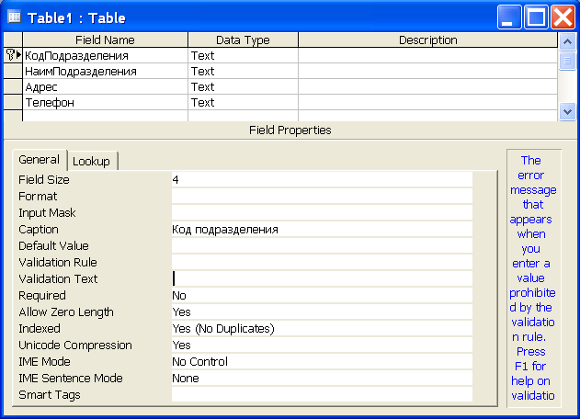This screenshot has height=419, width=580.
Task: Click the Required property value
Action: click(x=321, y=296)
